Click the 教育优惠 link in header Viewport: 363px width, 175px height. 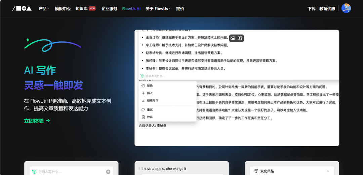pos(327,8)
